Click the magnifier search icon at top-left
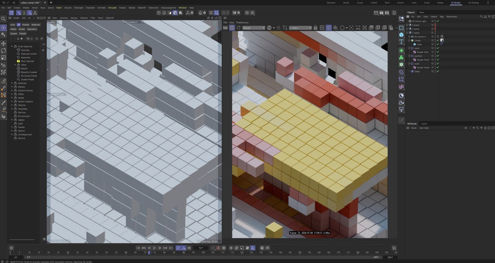The image size is (495, 263). coord(3,19)
